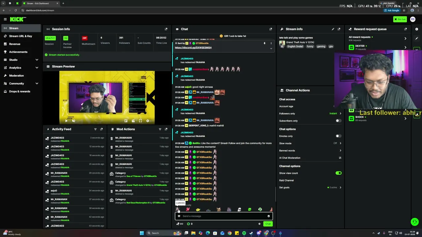Open stream preview settings gear
This screenshot has width=422, height=237.
coord(147,121)
